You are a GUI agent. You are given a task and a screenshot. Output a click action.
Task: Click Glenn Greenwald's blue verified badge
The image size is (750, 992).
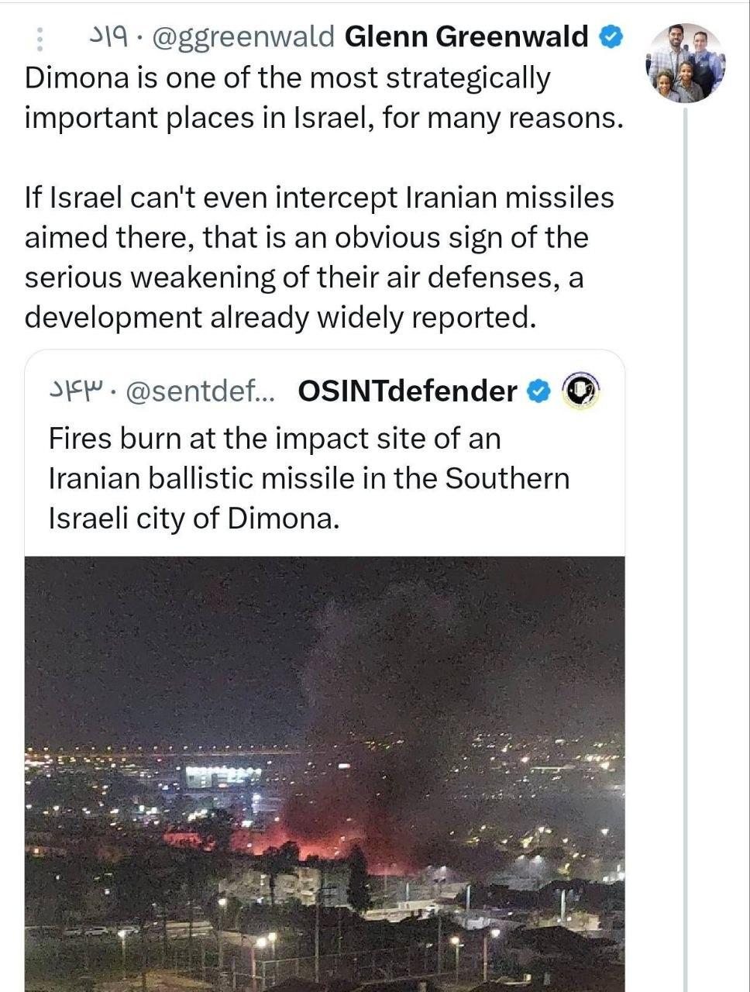click(x=611, y=36)
